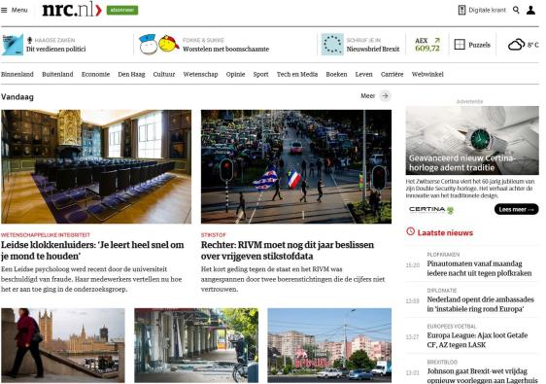Image resolution: width=546 pixels, height=384 pixels.
Task: Click the Certina brand logo
Action: pyautogui.click(x=431, y=209)
